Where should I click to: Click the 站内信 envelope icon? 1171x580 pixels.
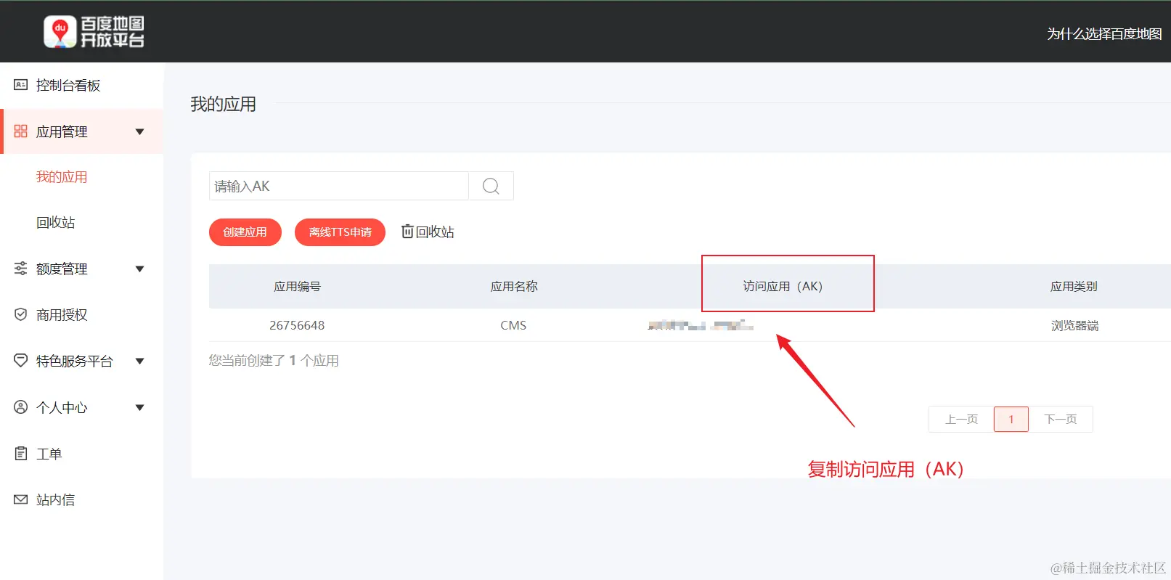(21, 499)
